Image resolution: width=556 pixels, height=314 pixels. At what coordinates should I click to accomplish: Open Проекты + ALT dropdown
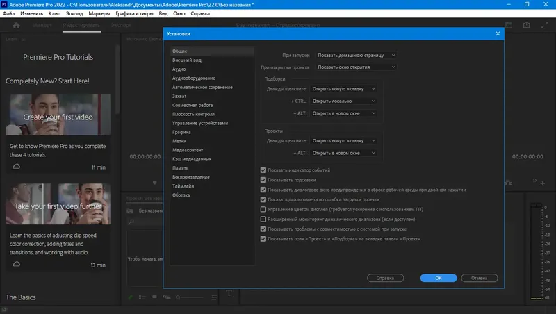coord(343,153)
